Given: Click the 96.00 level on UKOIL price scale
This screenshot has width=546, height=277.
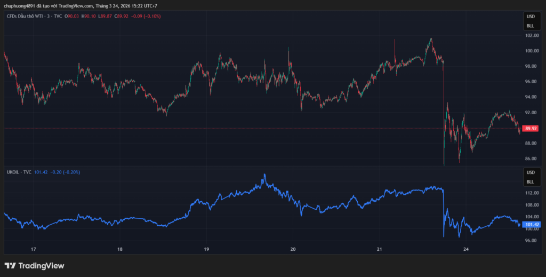Looking at the screenshot, I should 531,241.
